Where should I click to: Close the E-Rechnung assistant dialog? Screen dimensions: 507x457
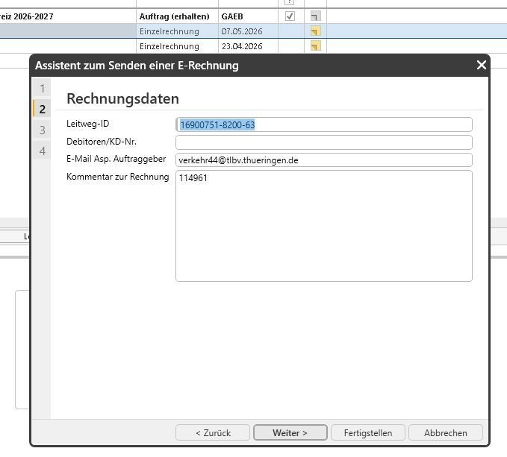(481, 65)
